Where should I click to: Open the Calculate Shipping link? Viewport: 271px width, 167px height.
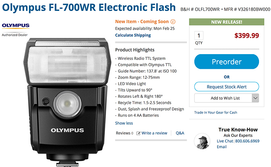(134, 36)
